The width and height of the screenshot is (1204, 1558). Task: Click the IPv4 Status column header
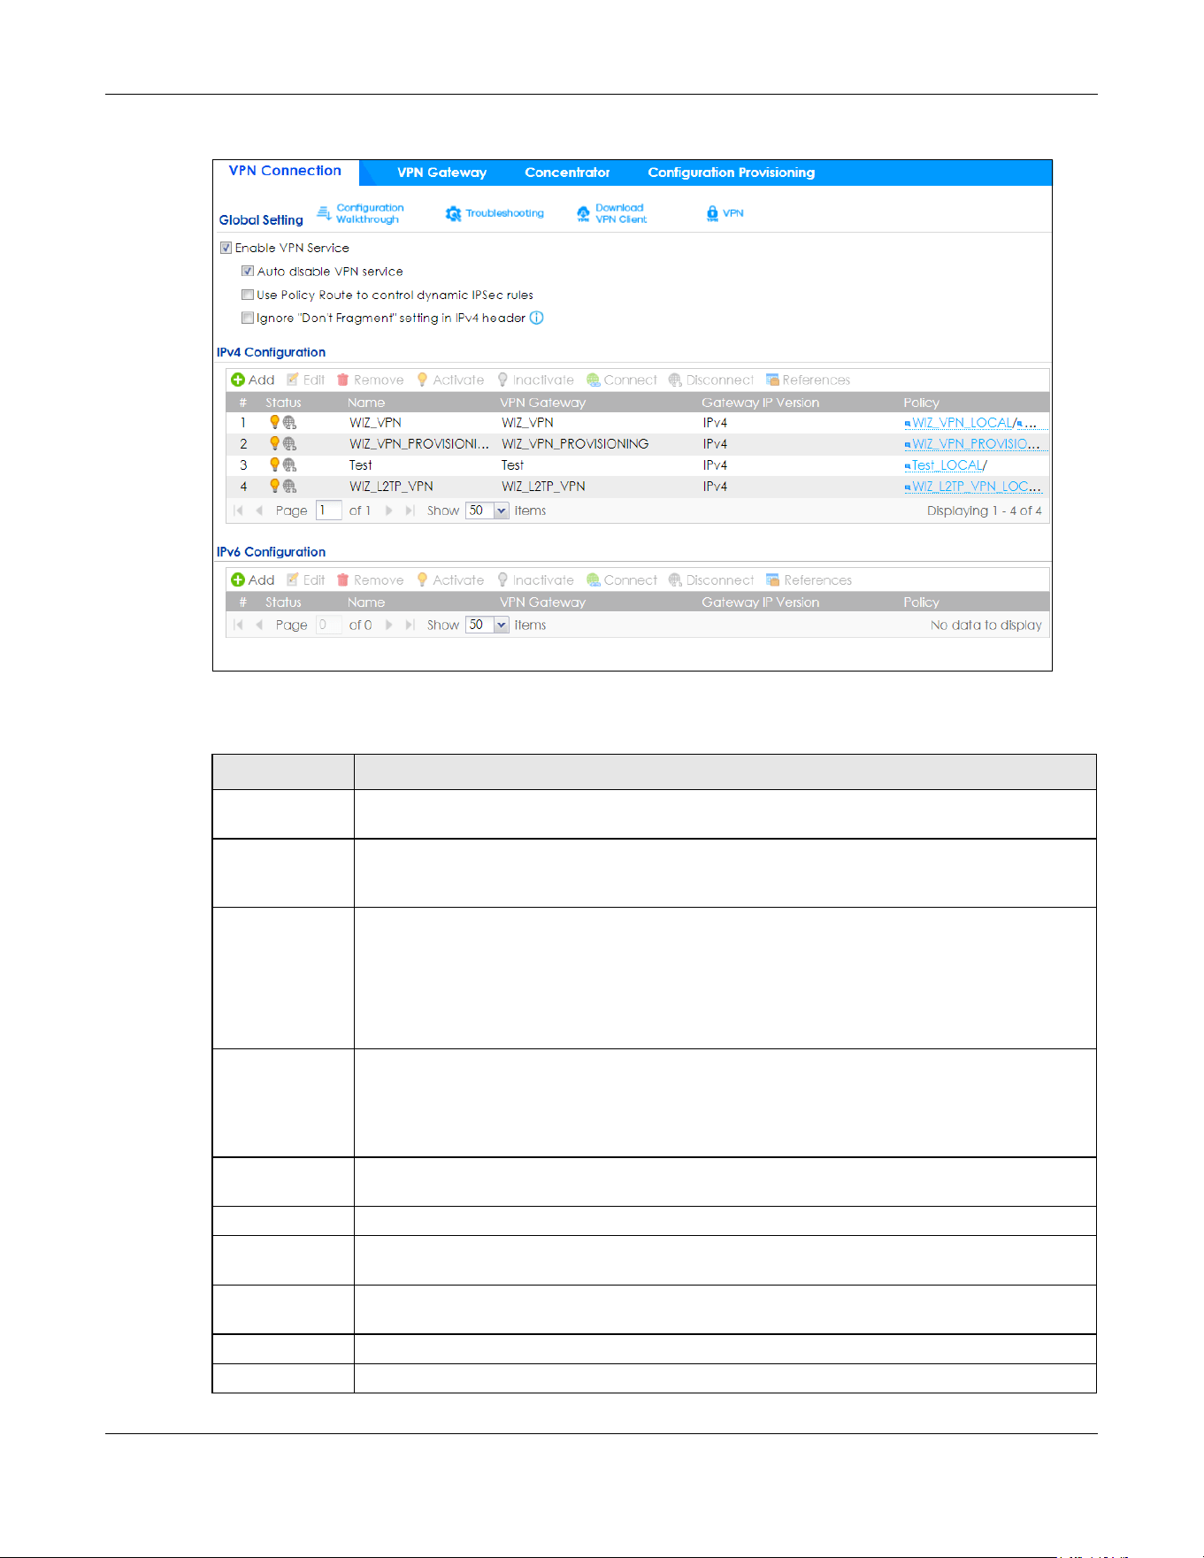283,403
